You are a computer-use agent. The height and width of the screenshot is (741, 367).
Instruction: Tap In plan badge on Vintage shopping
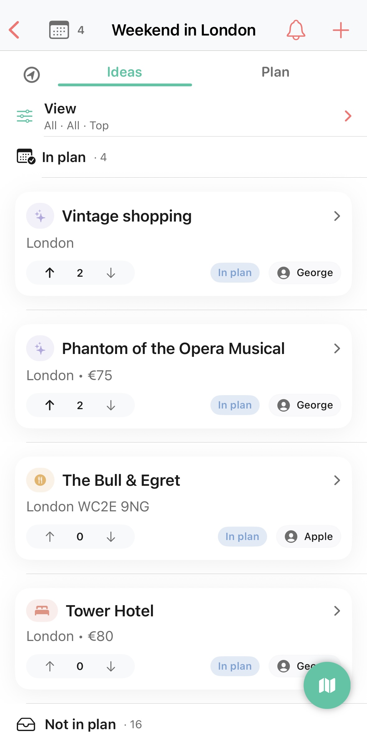point(235,273)
